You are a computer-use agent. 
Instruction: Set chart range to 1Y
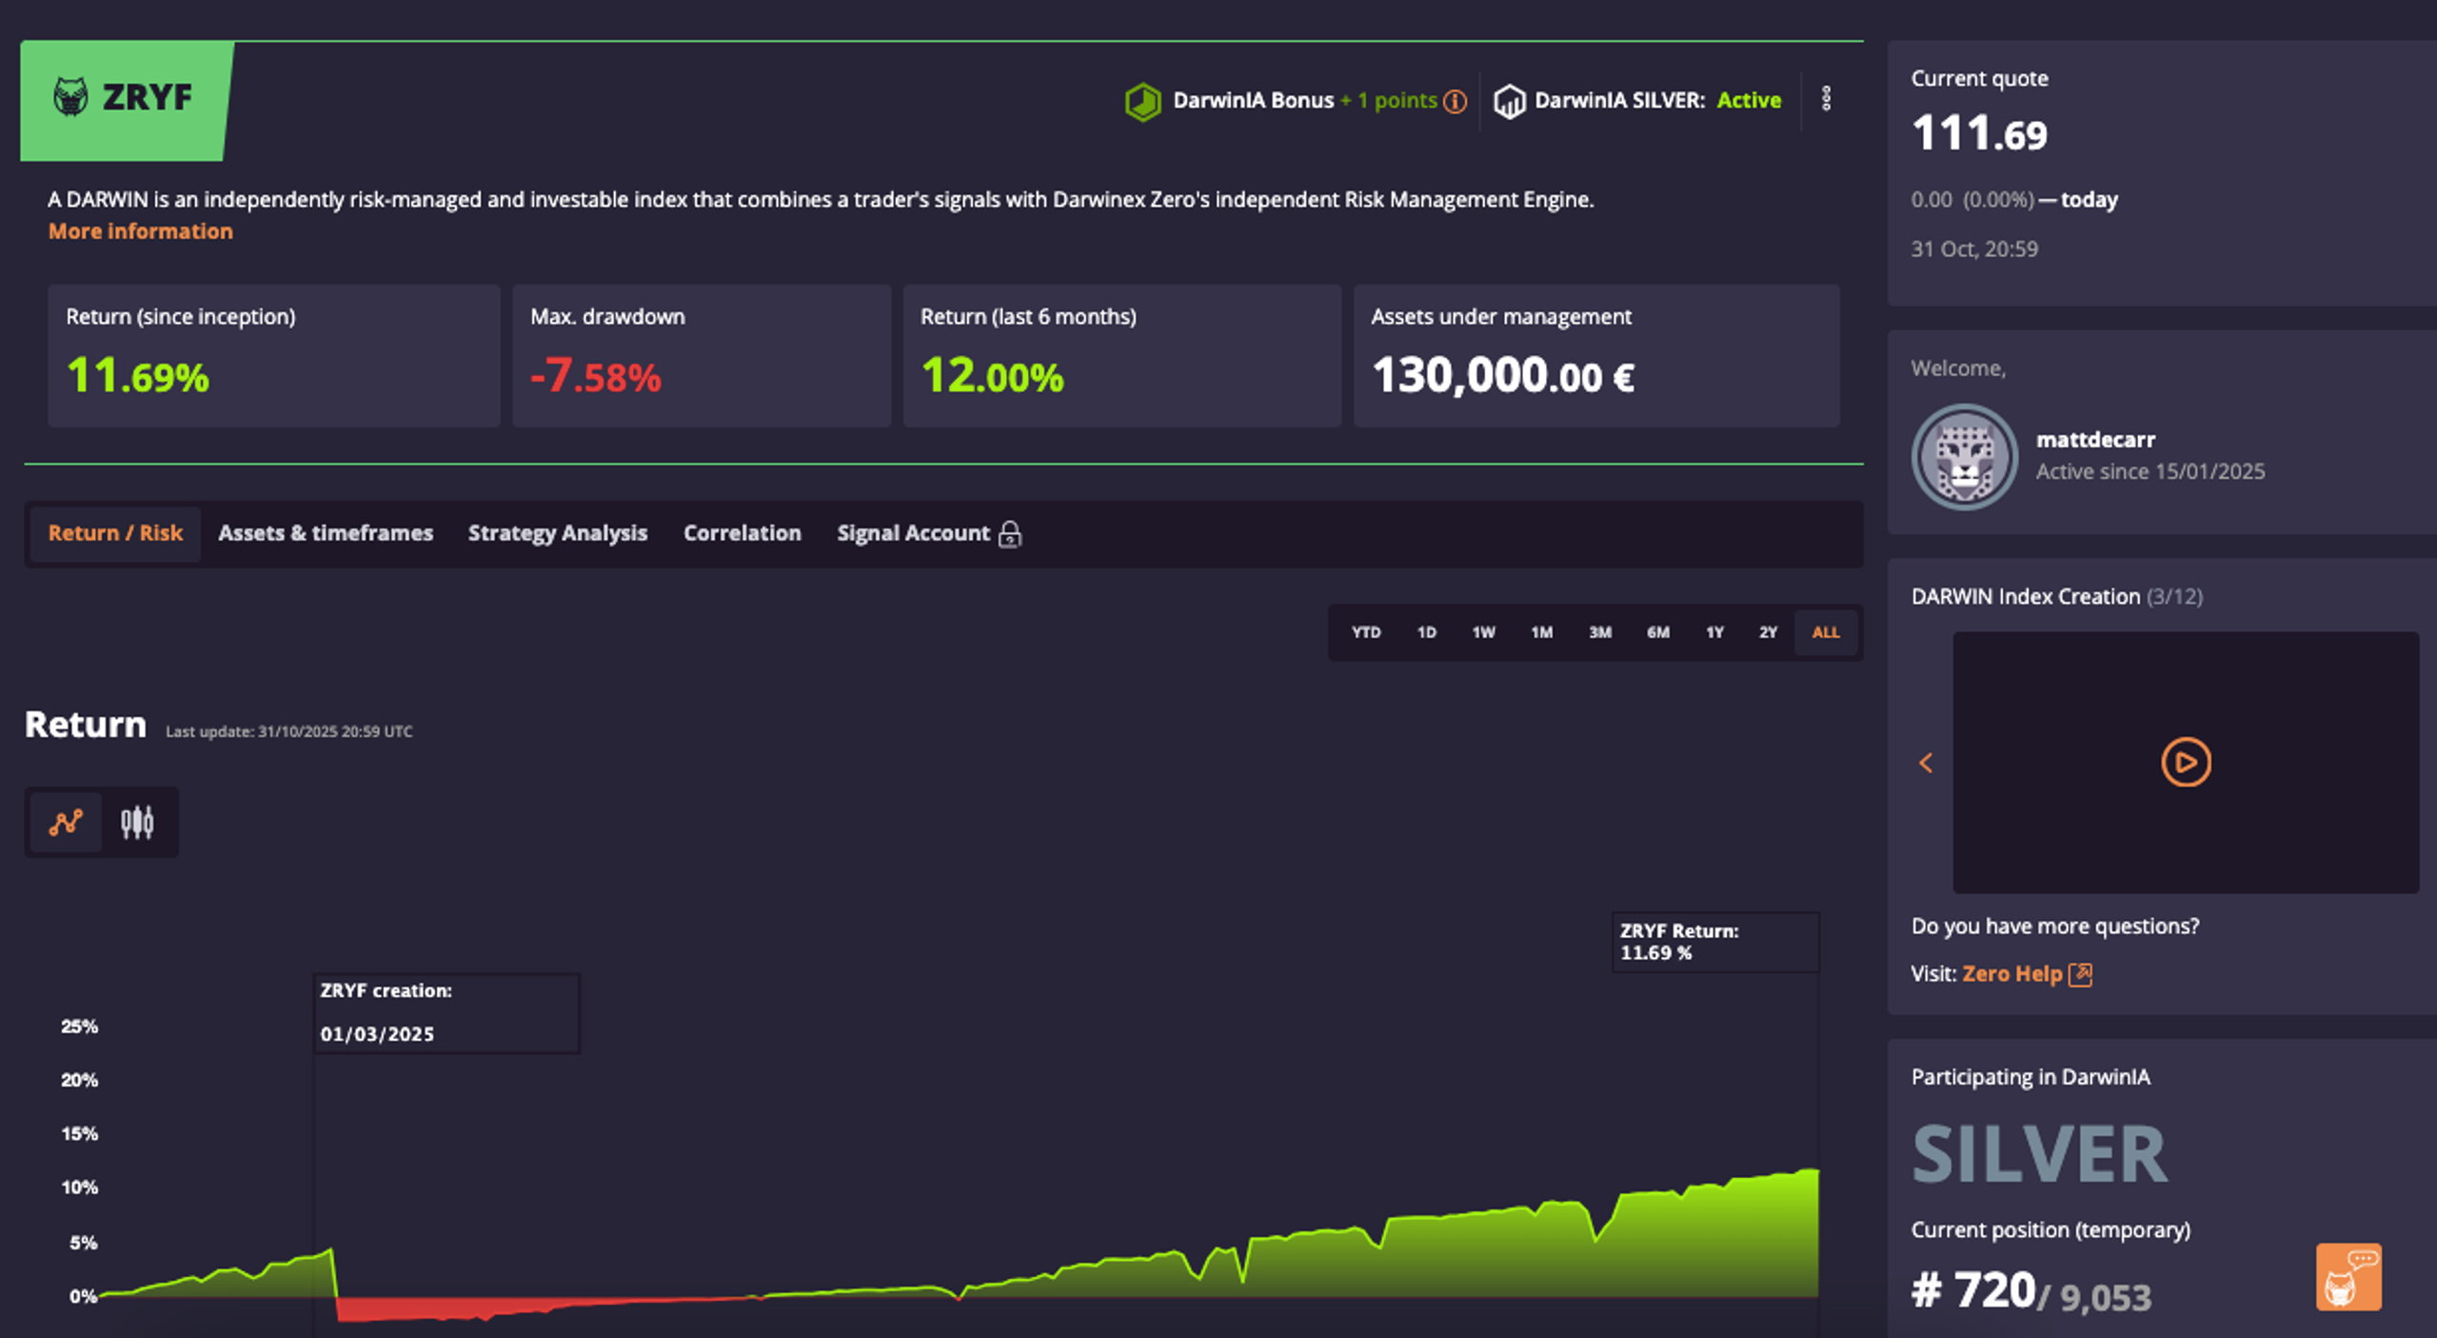click(x=1714, y=632)
